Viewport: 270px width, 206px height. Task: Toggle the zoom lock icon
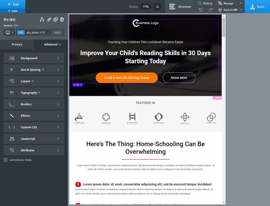click(157, 7)
